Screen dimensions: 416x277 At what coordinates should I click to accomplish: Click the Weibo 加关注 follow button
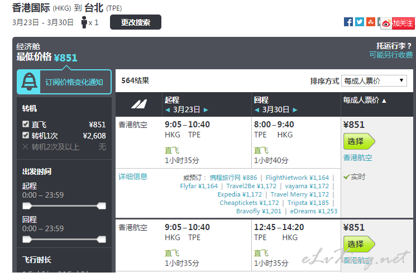point(398,23)
